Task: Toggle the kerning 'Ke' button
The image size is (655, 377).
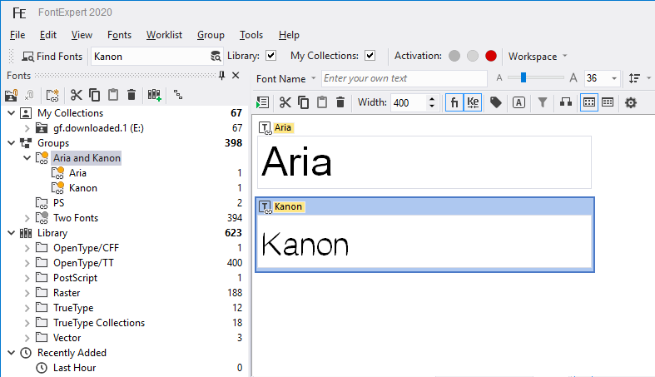Action: tap(473, 102)
